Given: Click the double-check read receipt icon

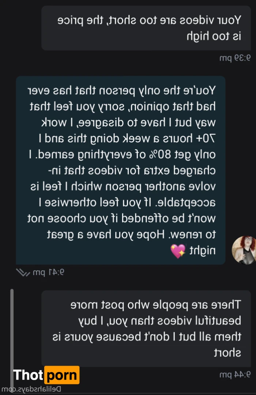Looking at the screenshot, I should click(x=23, y=272).
